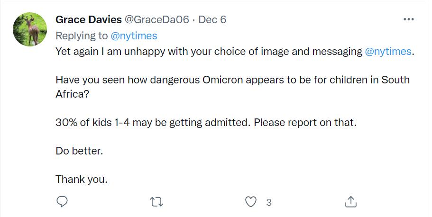
Task: Click the like count number 3
Action: point(269,202)
